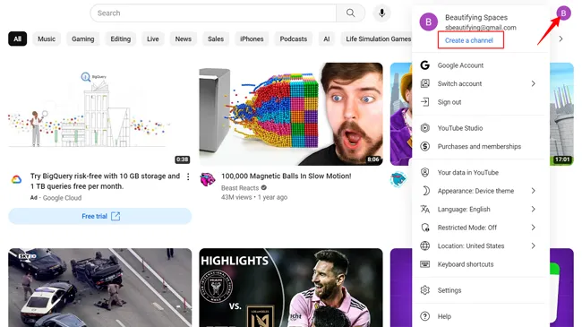582x327 pixels.
Task: Click inside the Search text box
Action: [213, 13]
